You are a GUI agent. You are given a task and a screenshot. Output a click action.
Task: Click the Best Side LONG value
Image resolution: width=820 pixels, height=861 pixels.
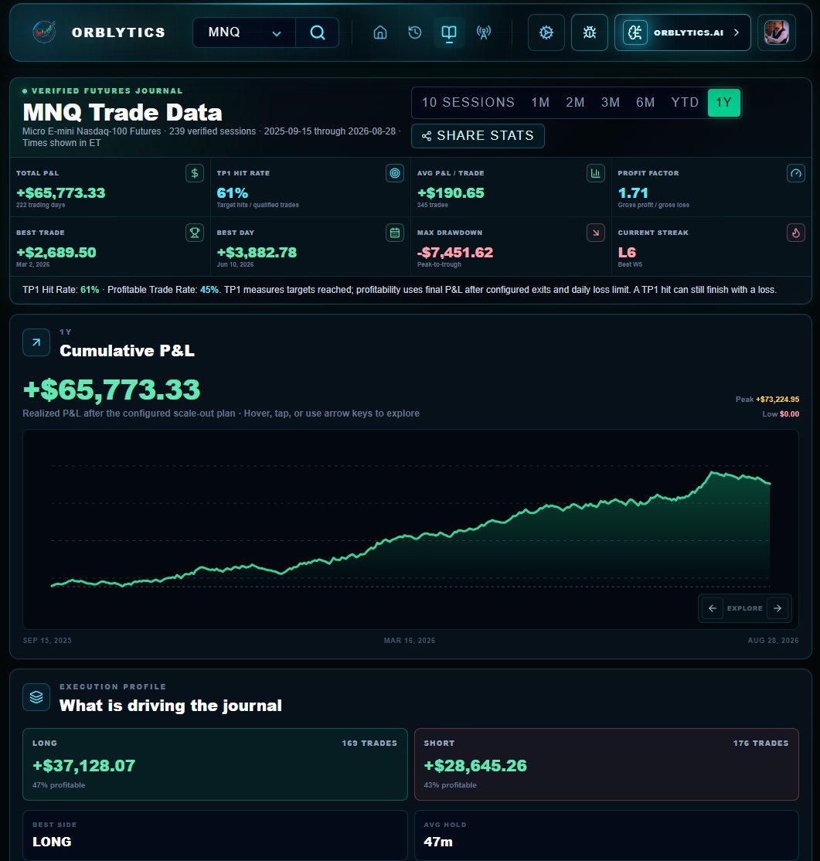(52, 842)
